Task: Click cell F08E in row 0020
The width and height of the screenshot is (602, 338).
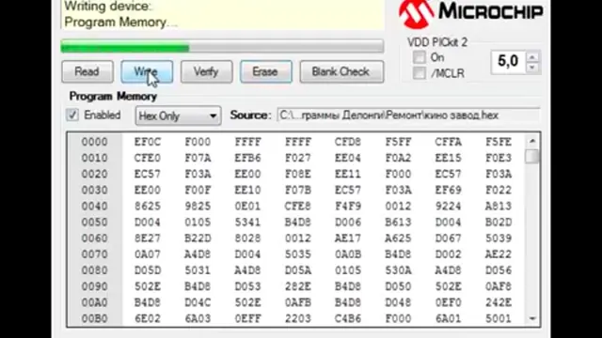Action: (298, 175)
